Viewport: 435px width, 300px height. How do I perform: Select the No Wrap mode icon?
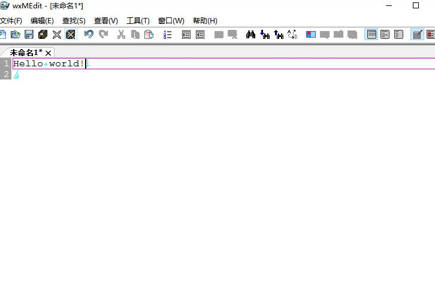tap(371, 35)
